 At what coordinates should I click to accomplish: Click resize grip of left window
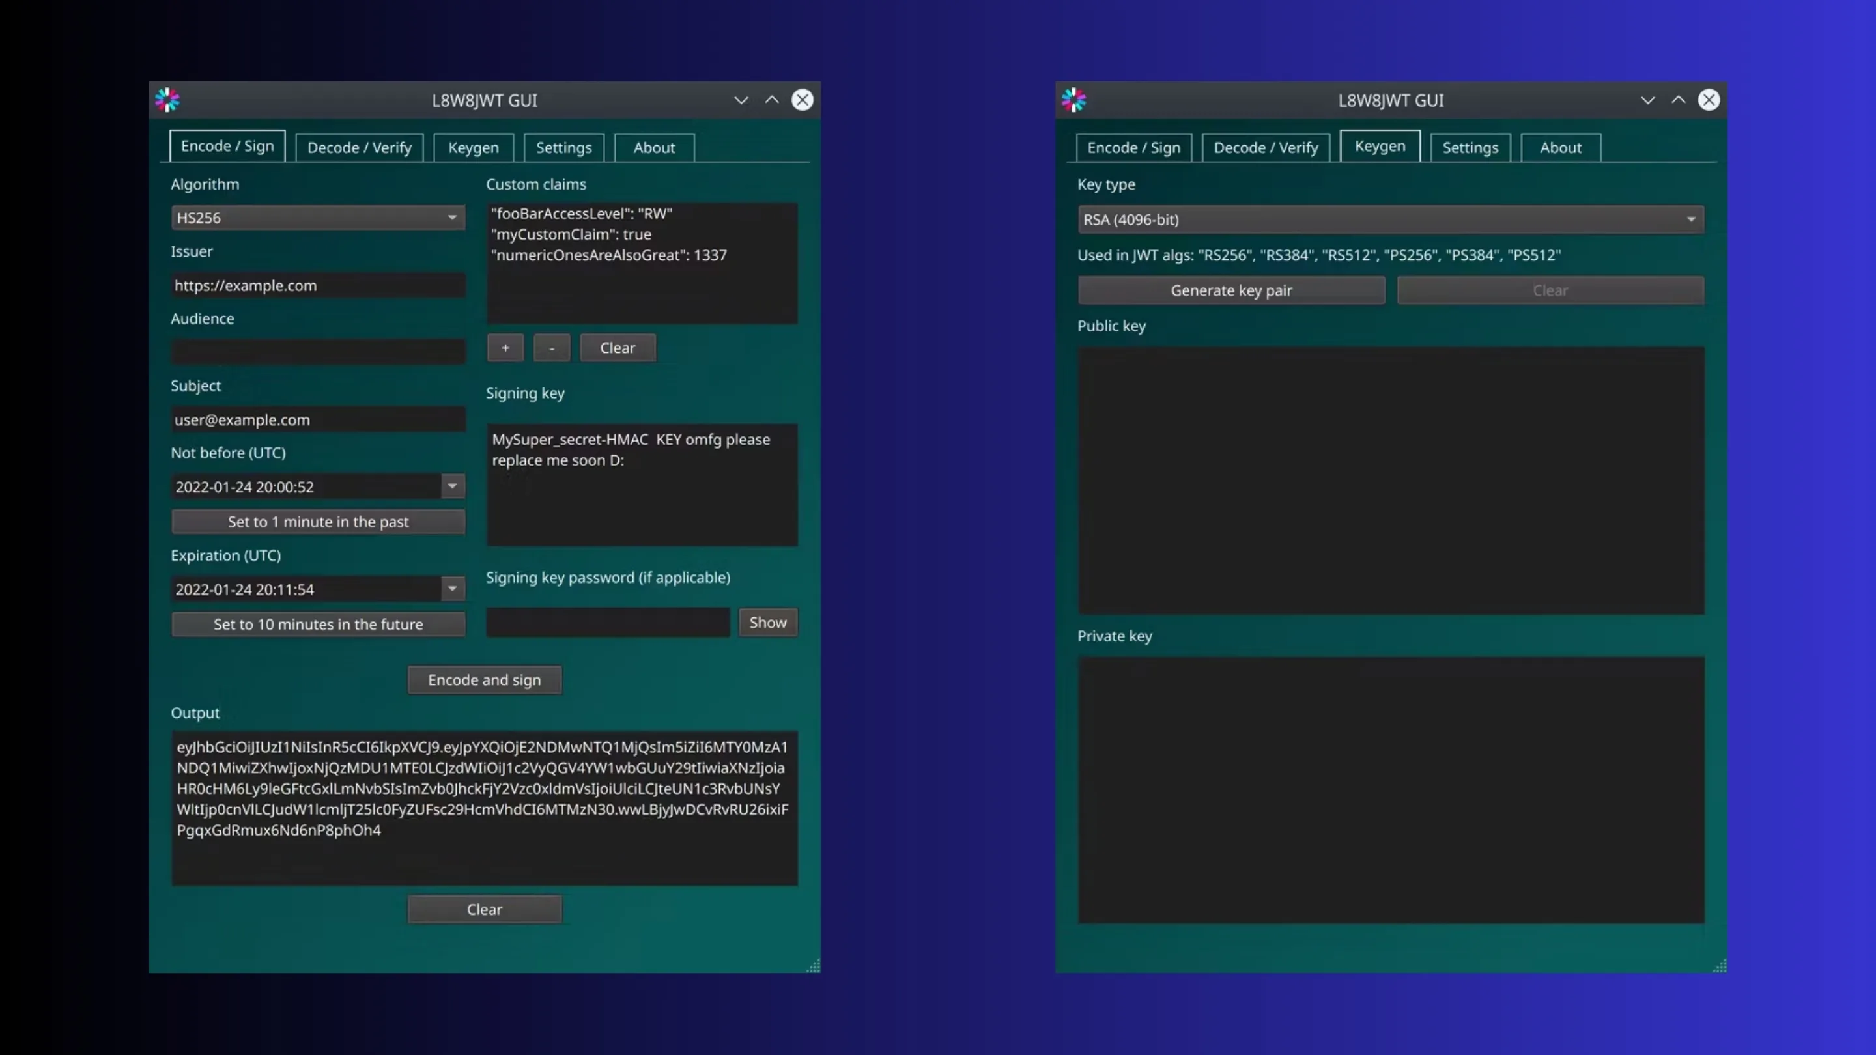[814, 965]
